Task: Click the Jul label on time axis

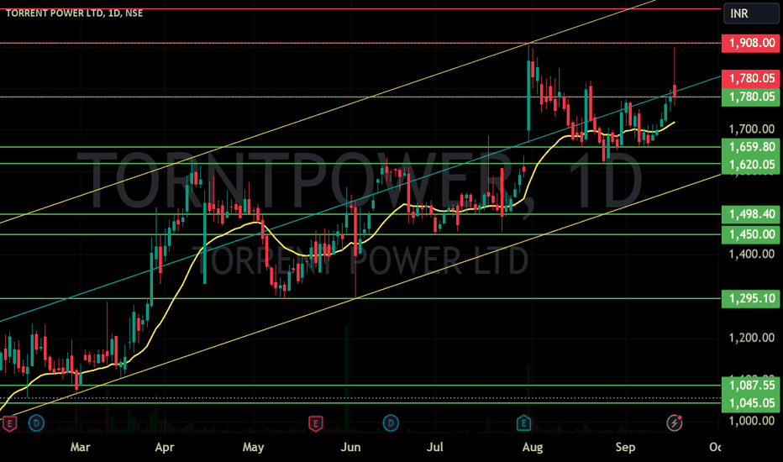Action: pos(435,447)
